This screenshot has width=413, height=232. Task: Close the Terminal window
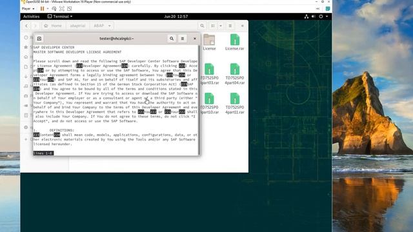pyautogui.click(x=195, y=39)
